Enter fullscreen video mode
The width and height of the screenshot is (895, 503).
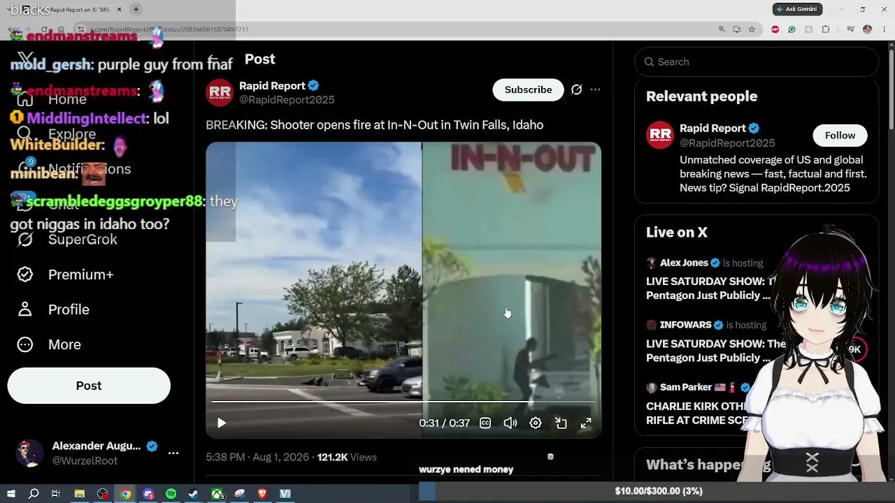[x=586, y=423]
